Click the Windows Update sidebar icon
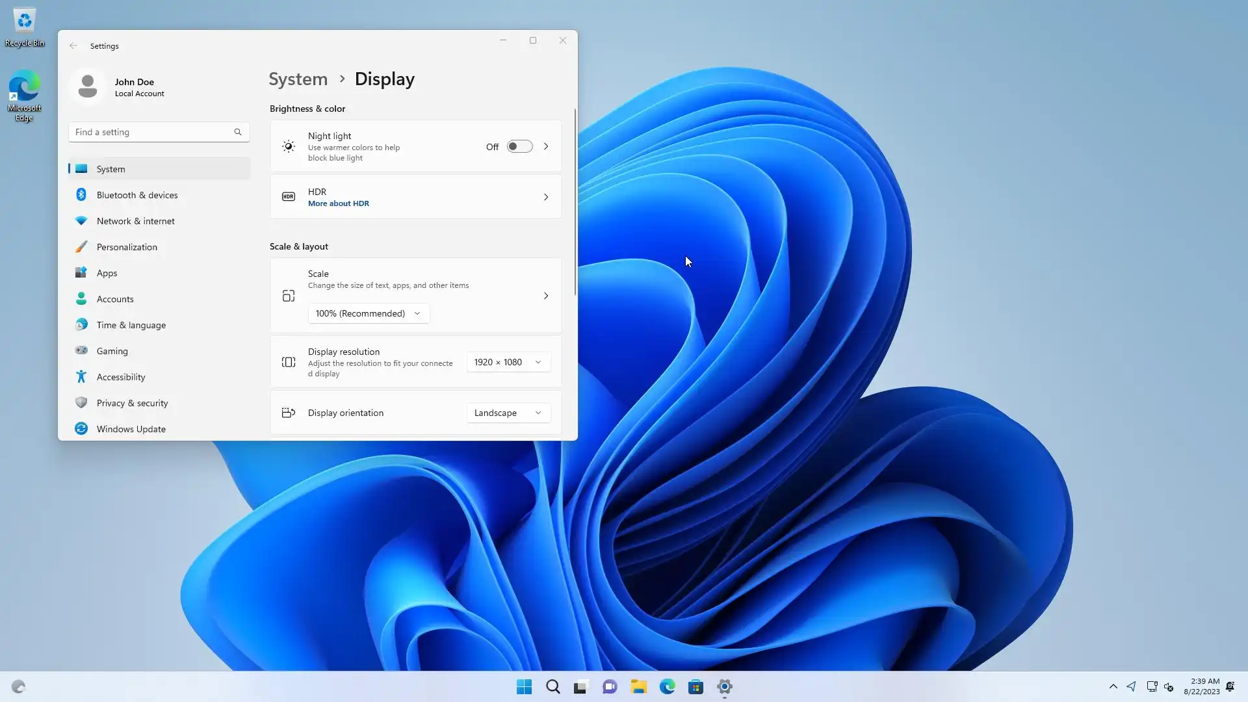 [x=81, y=428]
